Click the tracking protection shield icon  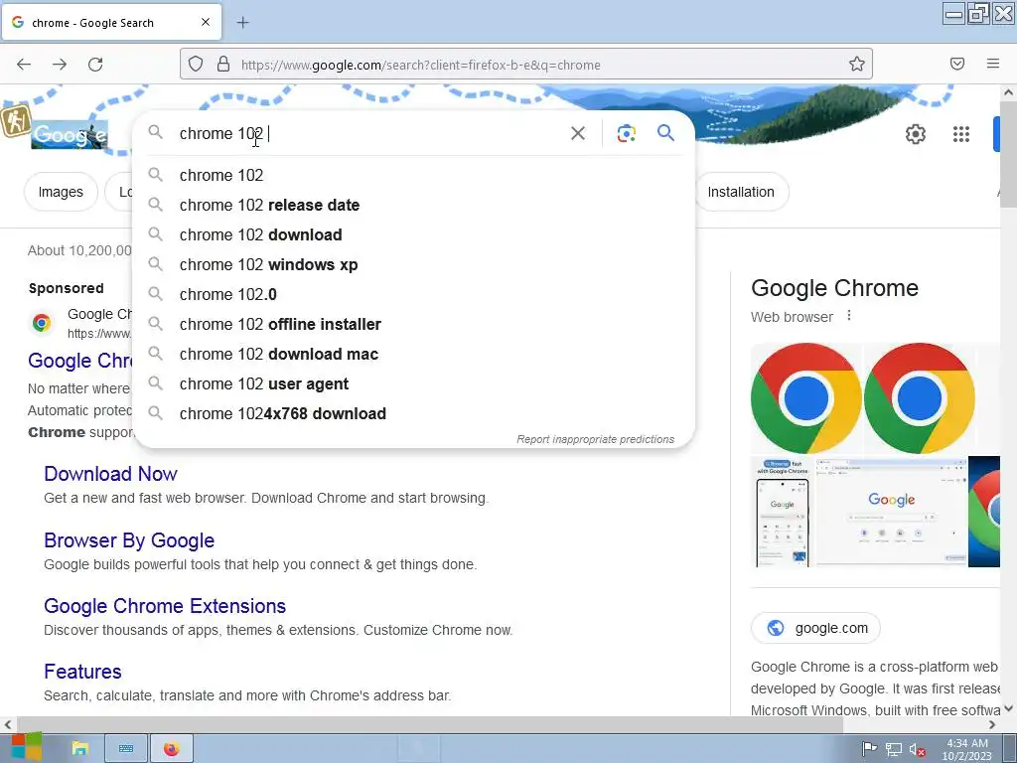pos(196,65)
